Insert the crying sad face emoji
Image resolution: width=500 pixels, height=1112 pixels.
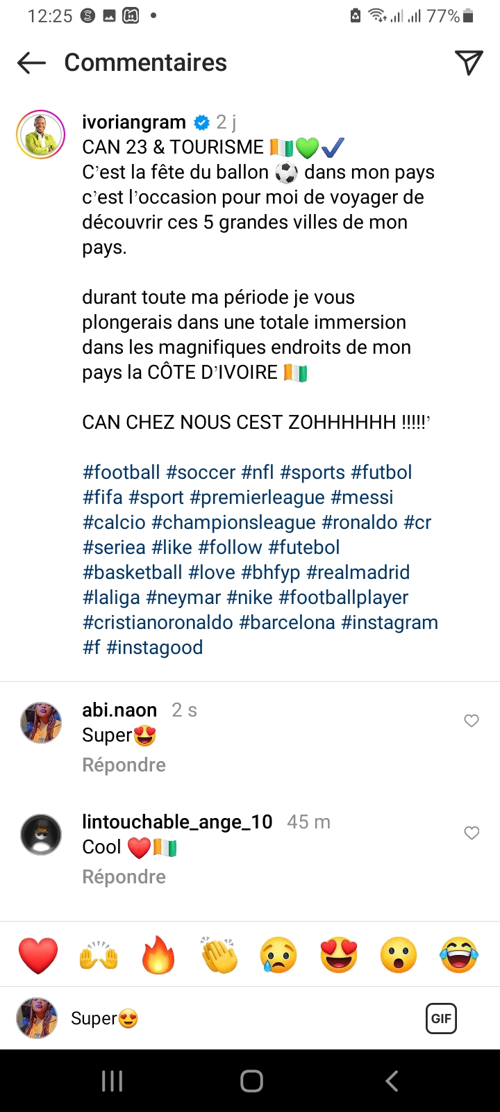point(279,955)
